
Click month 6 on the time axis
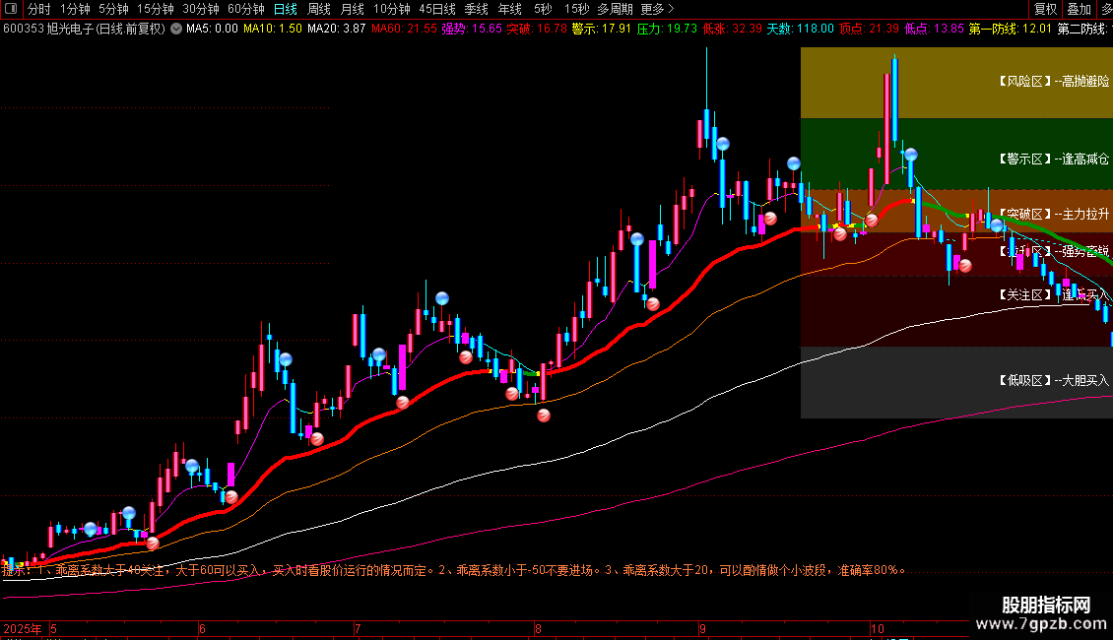202,628
